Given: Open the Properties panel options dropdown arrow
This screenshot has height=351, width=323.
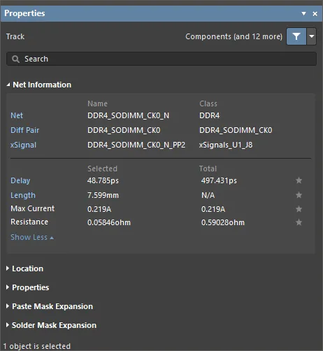Looking at the screenshot, I should [x=303, y=13].
